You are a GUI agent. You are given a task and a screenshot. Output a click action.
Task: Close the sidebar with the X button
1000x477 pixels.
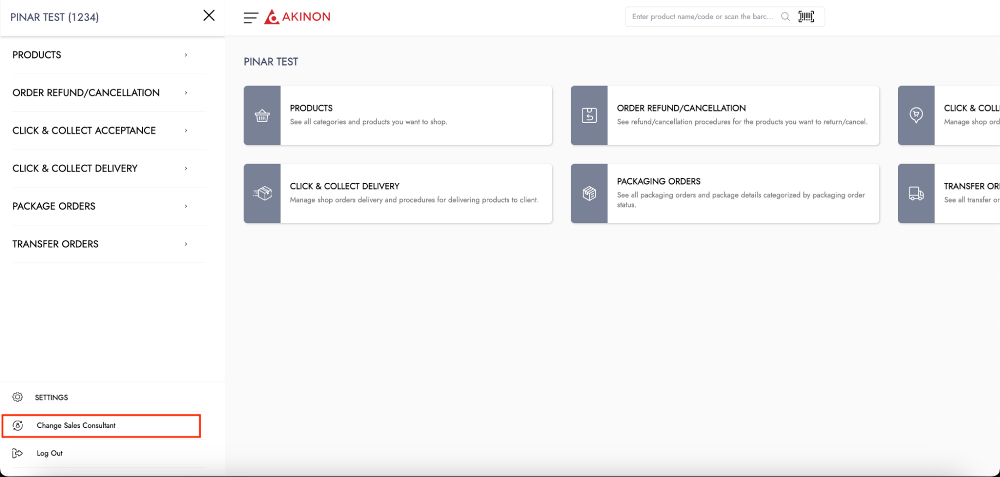[x=209, y=15]
